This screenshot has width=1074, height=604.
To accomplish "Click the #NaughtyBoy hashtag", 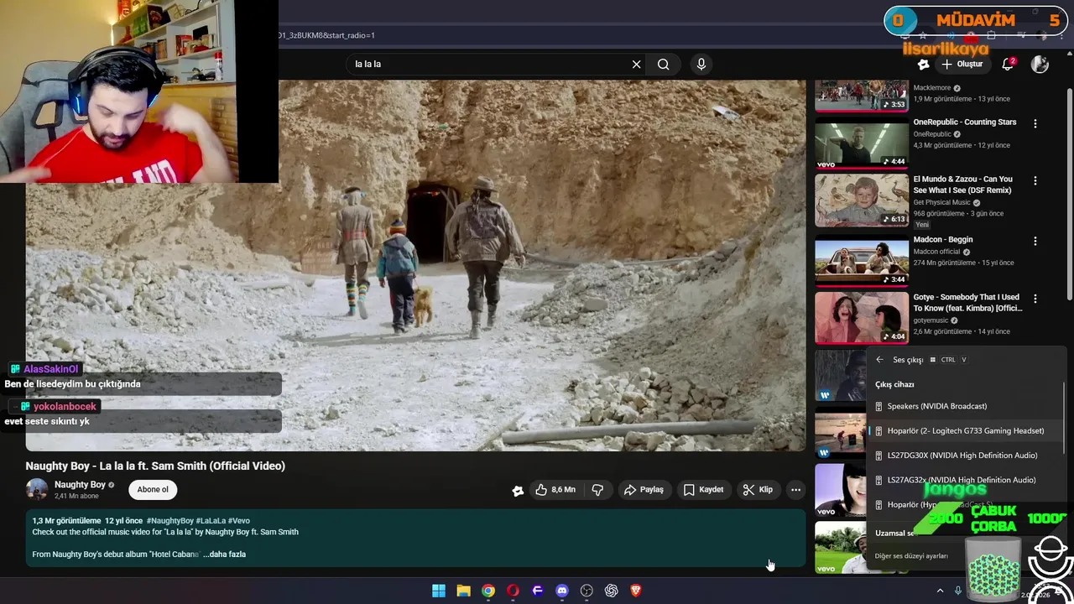I will point(169,521).
